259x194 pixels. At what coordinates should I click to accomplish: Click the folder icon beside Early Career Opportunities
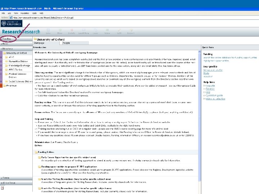pyautogui.click(x=40, y=157)
